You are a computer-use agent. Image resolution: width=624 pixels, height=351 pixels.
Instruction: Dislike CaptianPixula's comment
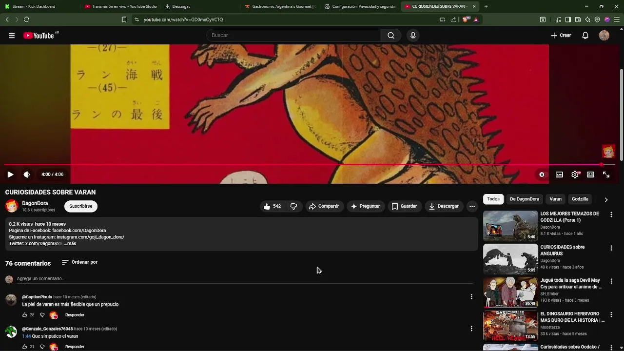42,315
